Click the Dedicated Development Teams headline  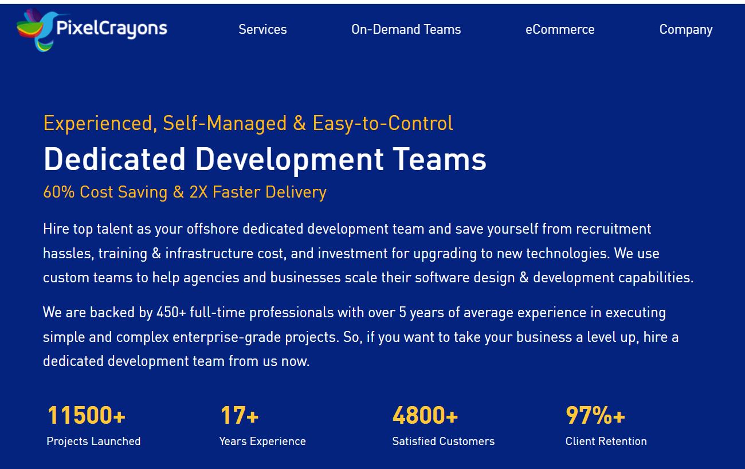[264, 159]
